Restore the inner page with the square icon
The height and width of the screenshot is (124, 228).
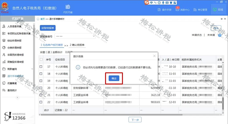click(x=221, y=19)
